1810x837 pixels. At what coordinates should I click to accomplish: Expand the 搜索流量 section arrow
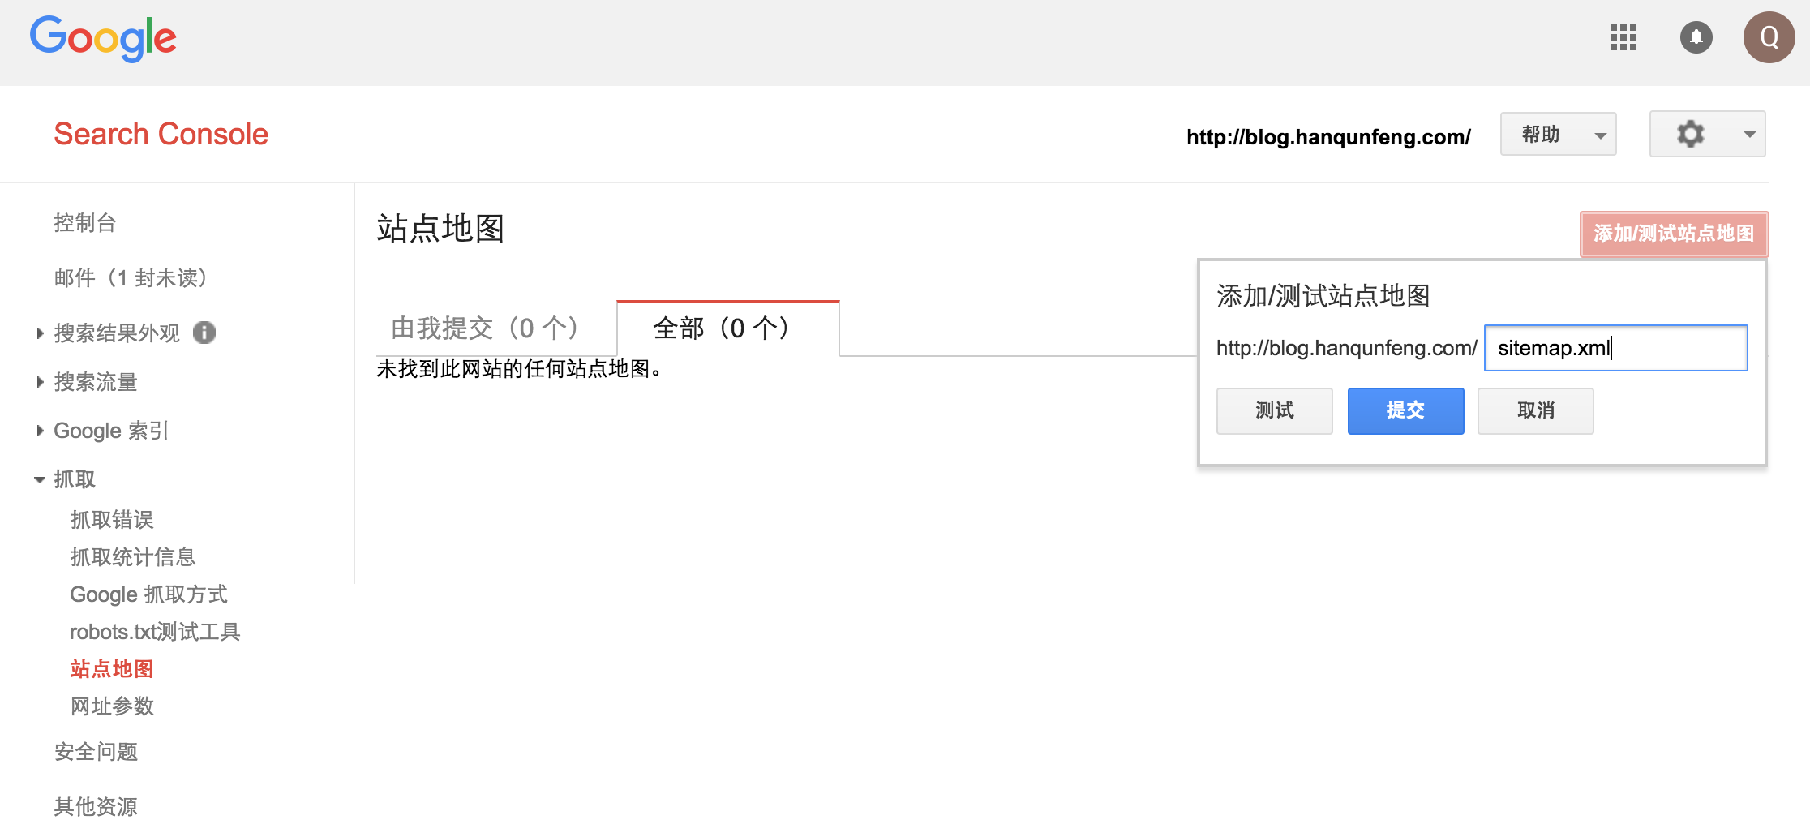tap(40, 382)
